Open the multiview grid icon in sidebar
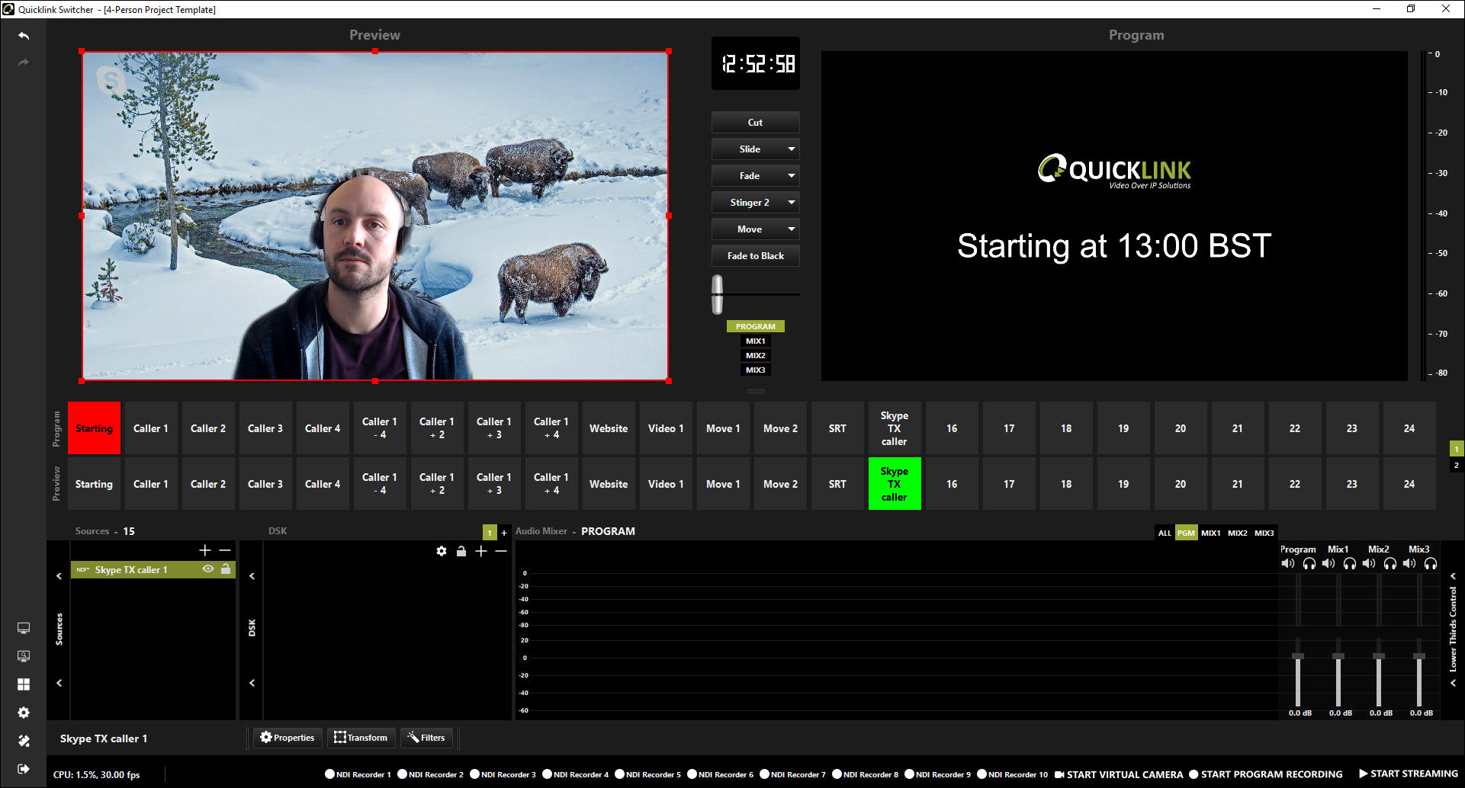This screenshot has width=1465, height=788. coord(24,684)
